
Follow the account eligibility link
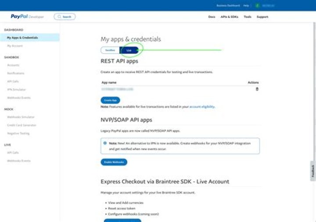point(202,106)
